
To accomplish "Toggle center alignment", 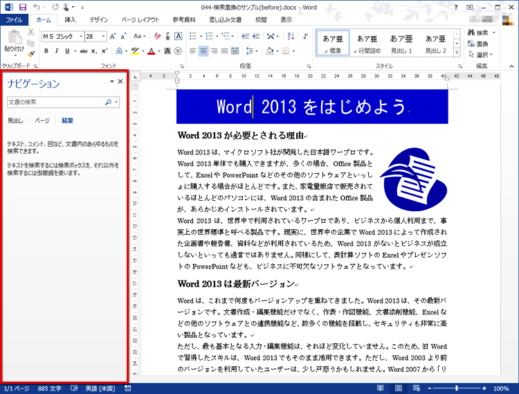I will [x=203, y=51].
